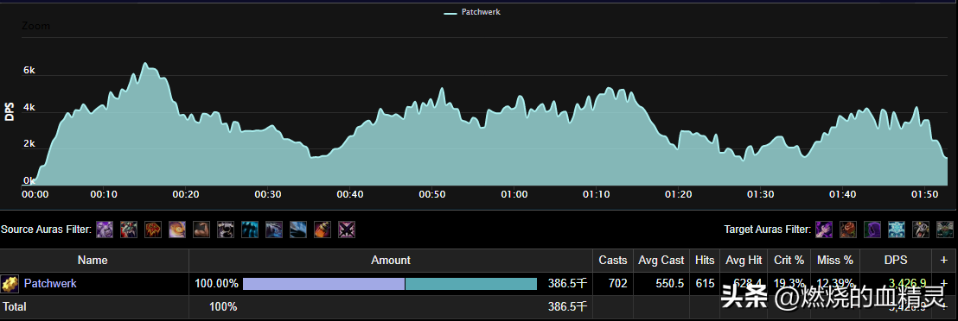Screen dimensions: 958x321
Task: Select the orange potion bottle source aura
Action: click(x=323, y=230)
